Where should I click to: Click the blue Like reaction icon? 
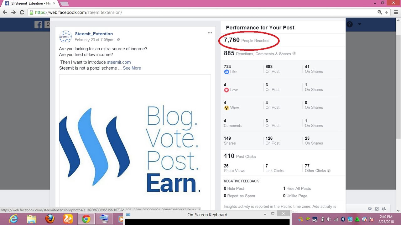[227, 72]
